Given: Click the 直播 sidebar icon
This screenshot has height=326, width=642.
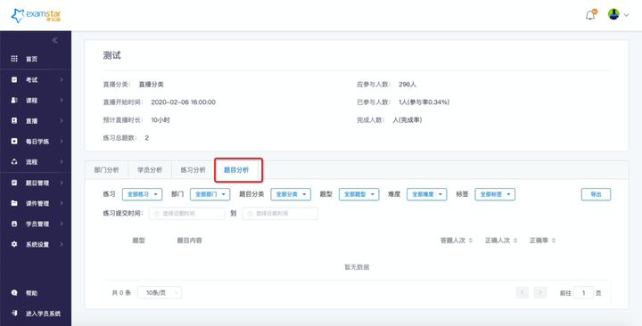Looking at the screenshot, I should coord(14,120).
